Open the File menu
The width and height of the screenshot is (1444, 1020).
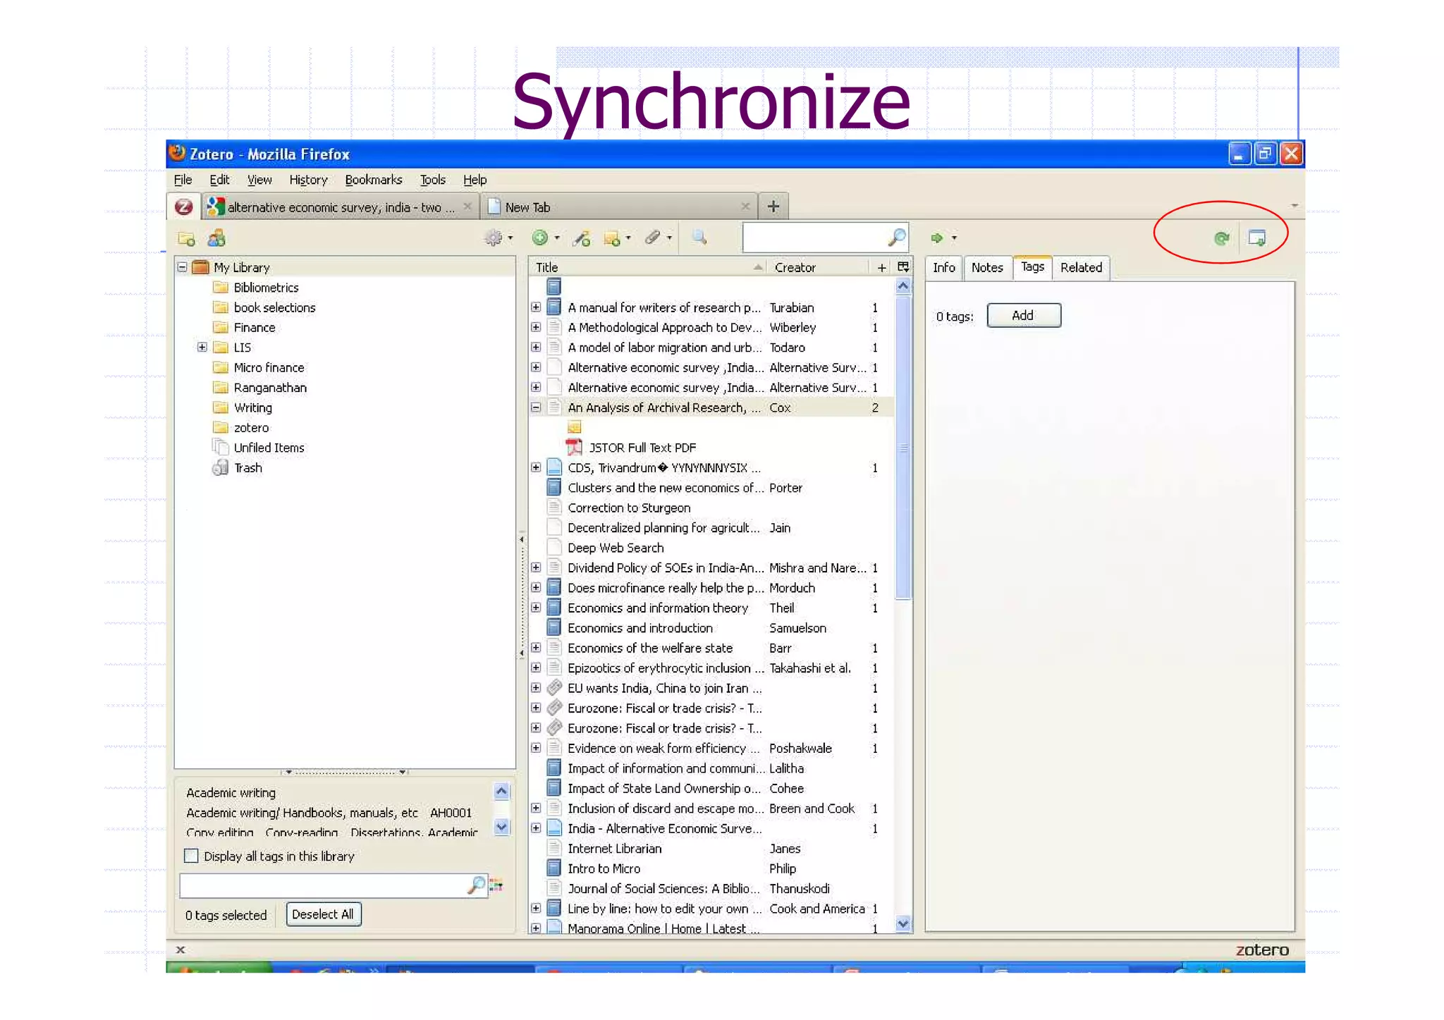pos(183,180)
